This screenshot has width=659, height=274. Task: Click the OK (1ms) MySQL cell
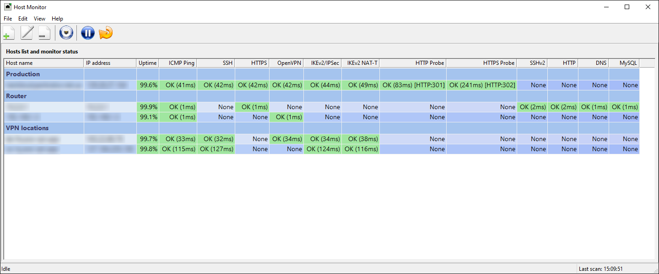624,107
